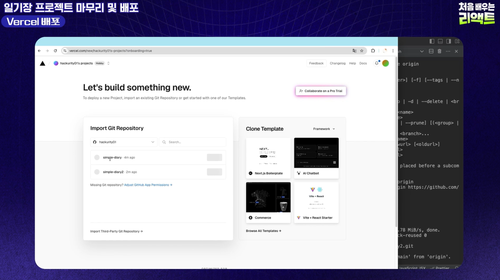Image resolution: width=500 pixels, height=280 pixels.
Task: Open the Framework filter dropdown
Action: point(324,129)
